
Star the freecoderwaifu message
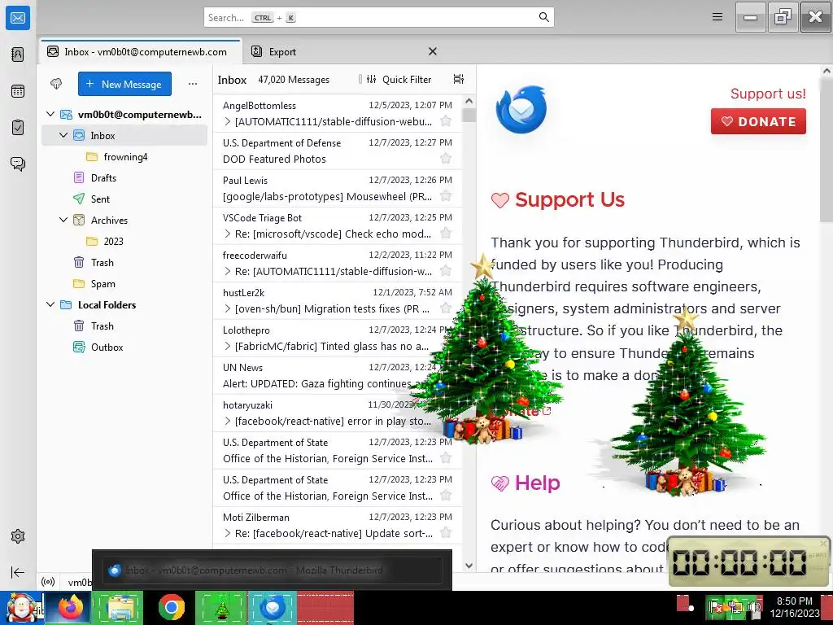(x=446, y=271)
